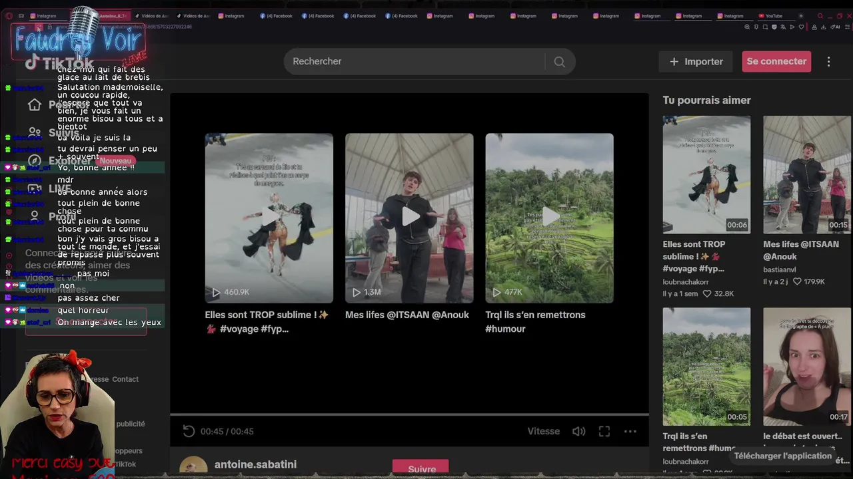The image size is (853, 479).
Task: Open the loubnachakorr author link under Elles sont TROP
Action: [686, 282]
